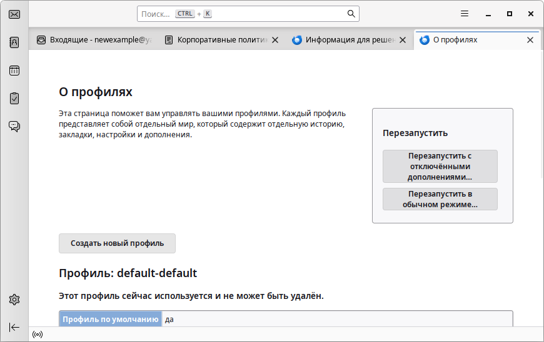Click the online status indicator icon
This screenshot has height=342, width=544.
click(38, 335)
